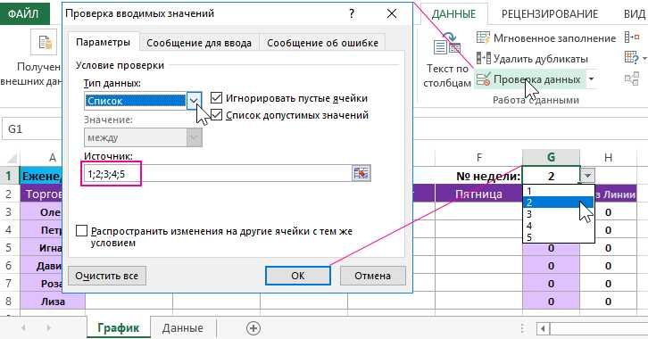The height and width of the screenshot is (339, 648).
Task: Expand the Проверка данных dropdown arrow
Action: (x=592, y=79)
